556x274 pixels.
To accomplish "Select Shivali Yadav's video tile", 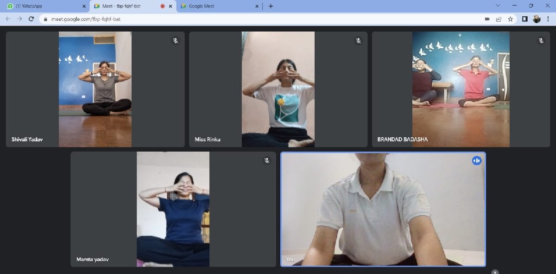I will (x=95, y=89).
